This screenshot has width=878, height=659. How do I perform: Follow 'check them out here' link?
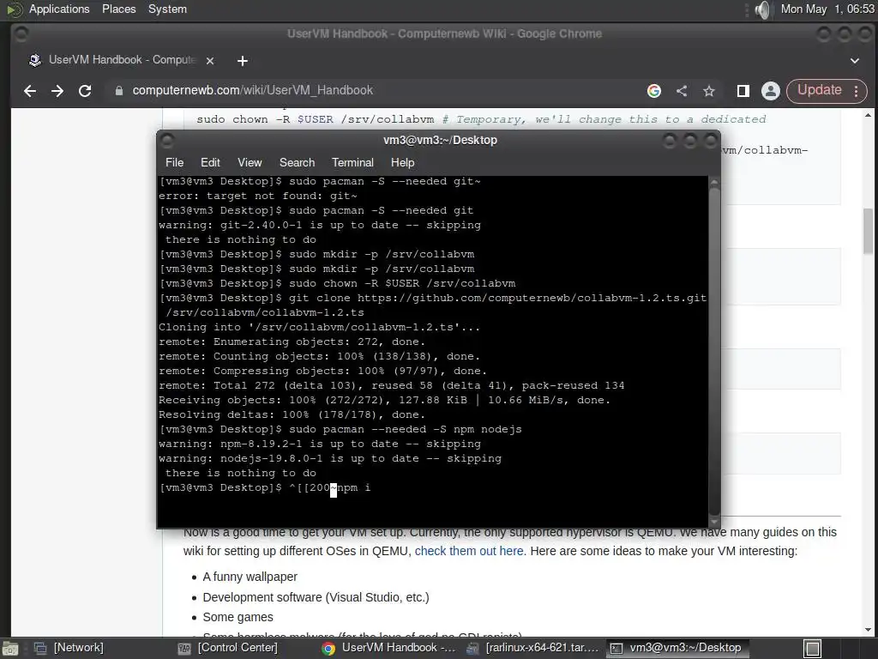point(469,551)
